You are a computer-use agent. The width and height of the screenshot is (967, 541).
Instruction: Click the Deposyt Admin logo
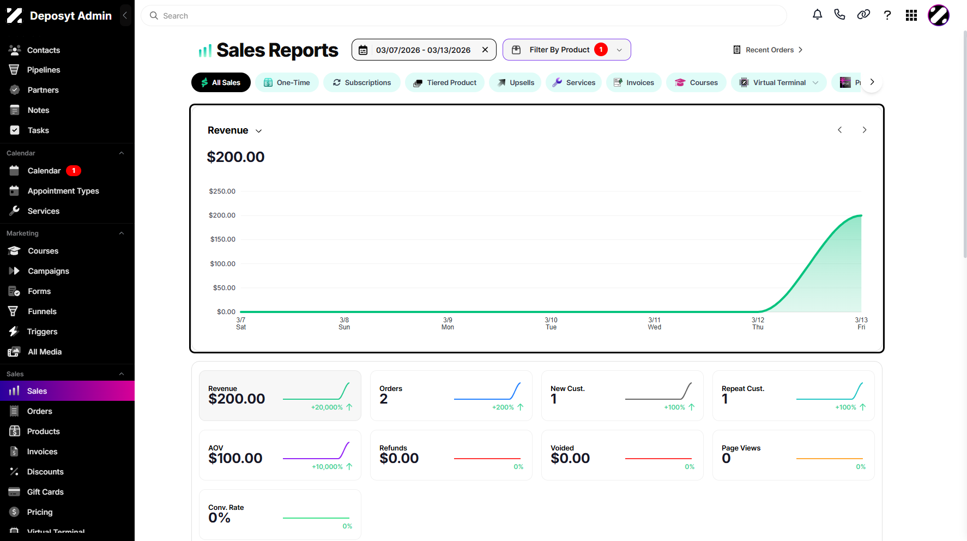[59, 16]
